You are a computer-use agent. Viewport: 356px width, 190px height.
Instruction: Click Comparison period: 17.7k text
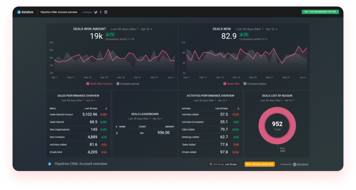pos(120,39)
